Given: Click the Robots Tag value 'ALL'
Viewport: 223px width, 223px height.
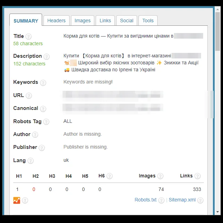Looking at the screenshot, I should tap(68, 121).
